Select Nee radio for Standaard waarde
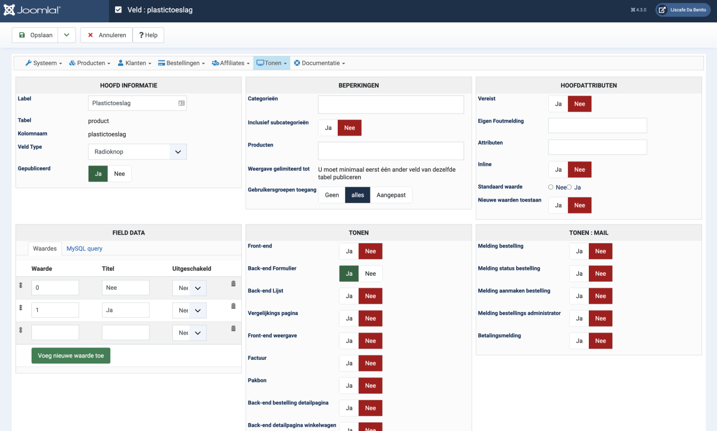The image size is (717, 431). click(551, 187)
